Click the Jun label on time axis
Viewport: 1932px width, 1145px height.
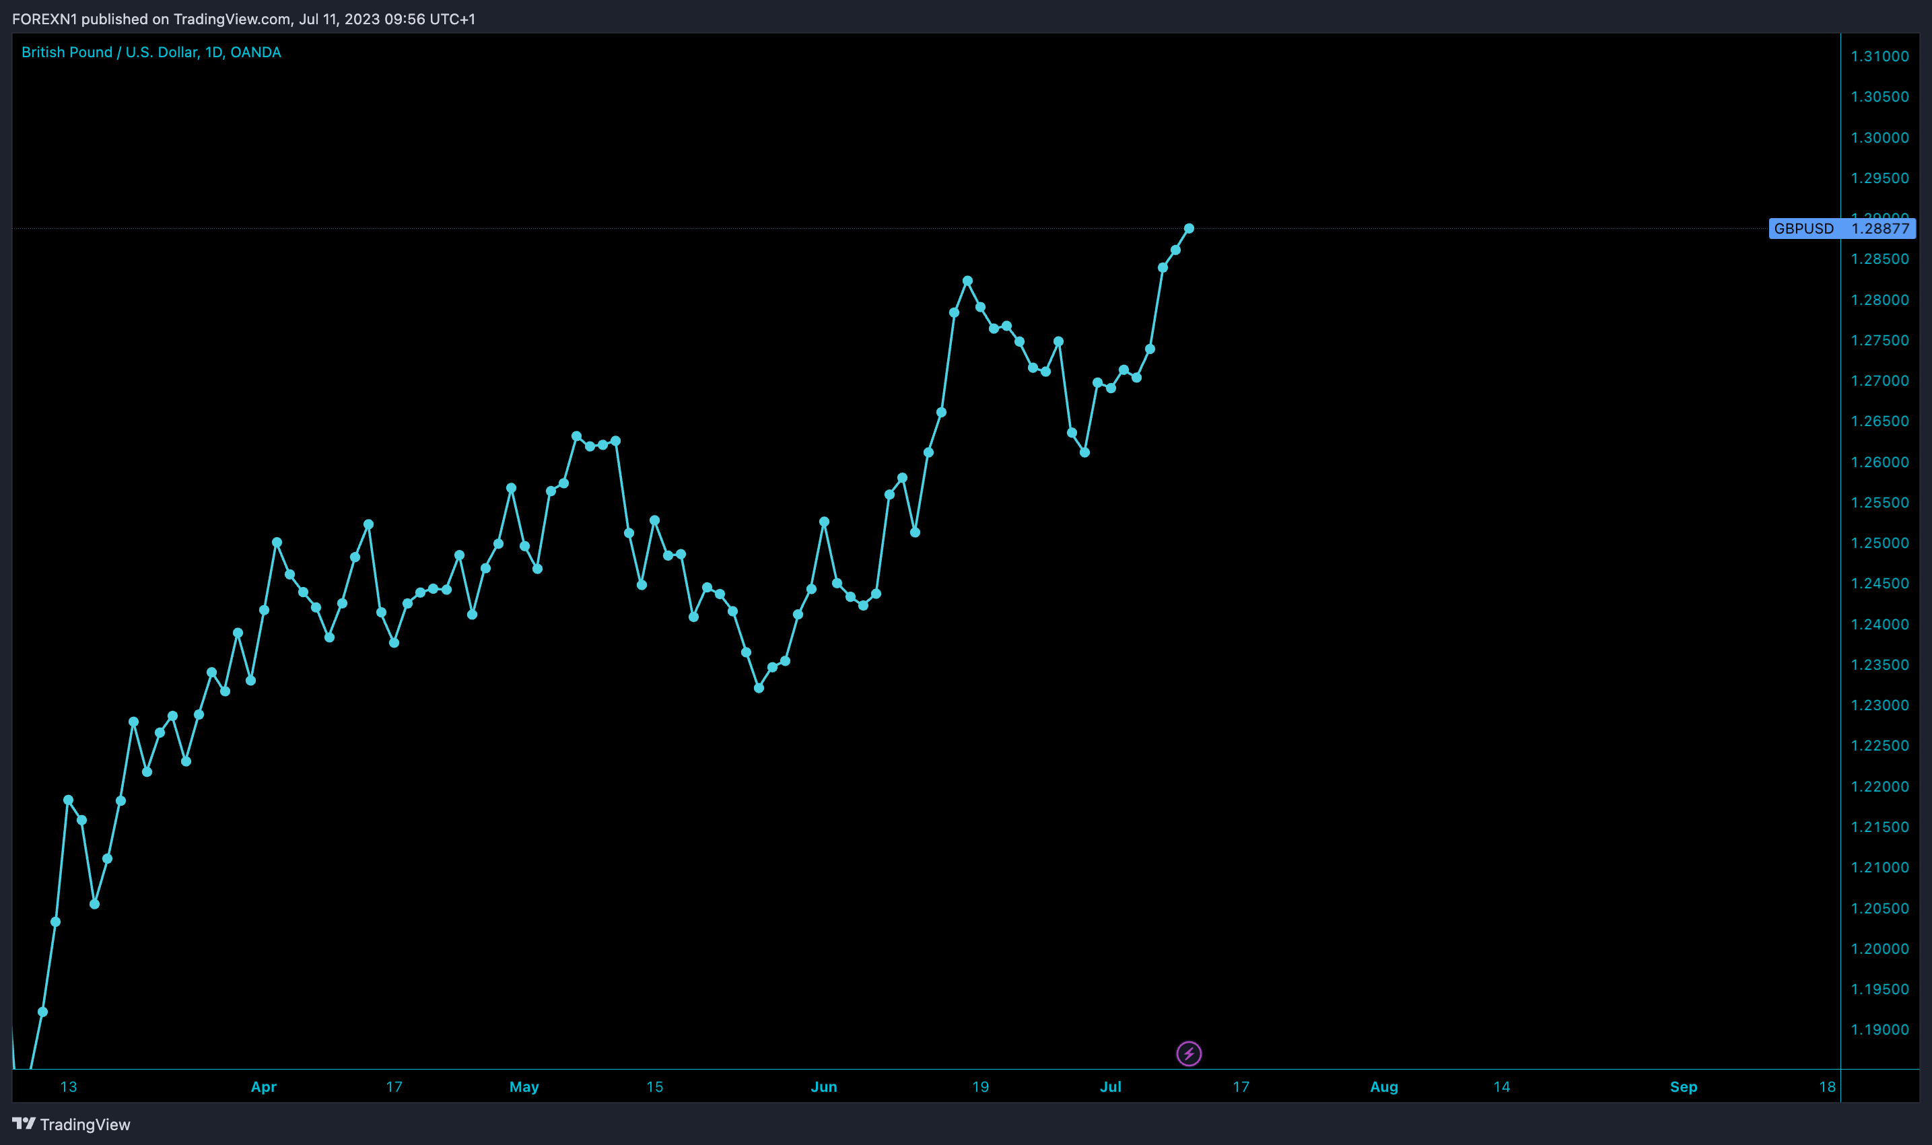(823, 1086)
